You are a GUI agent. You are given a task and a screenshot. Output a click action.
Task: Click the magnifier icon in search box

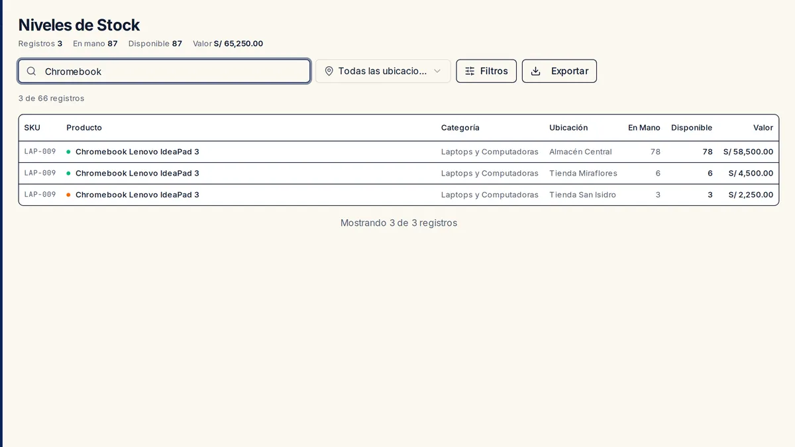(31, 71)
